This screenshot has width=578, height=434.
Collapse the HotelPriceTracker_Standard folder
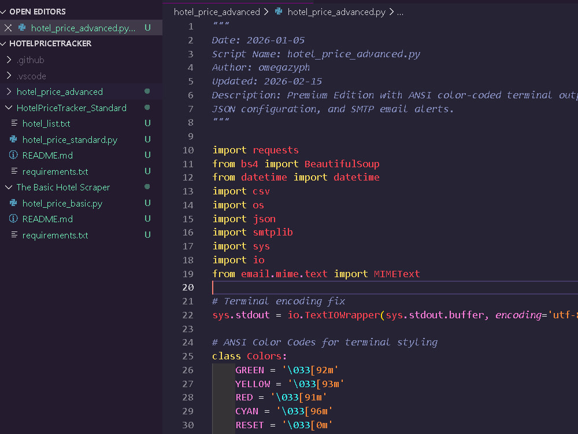coord(9,108)
